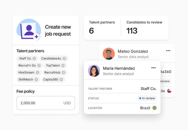Remove the Staff Co partner tag

[x=34, y=58]
